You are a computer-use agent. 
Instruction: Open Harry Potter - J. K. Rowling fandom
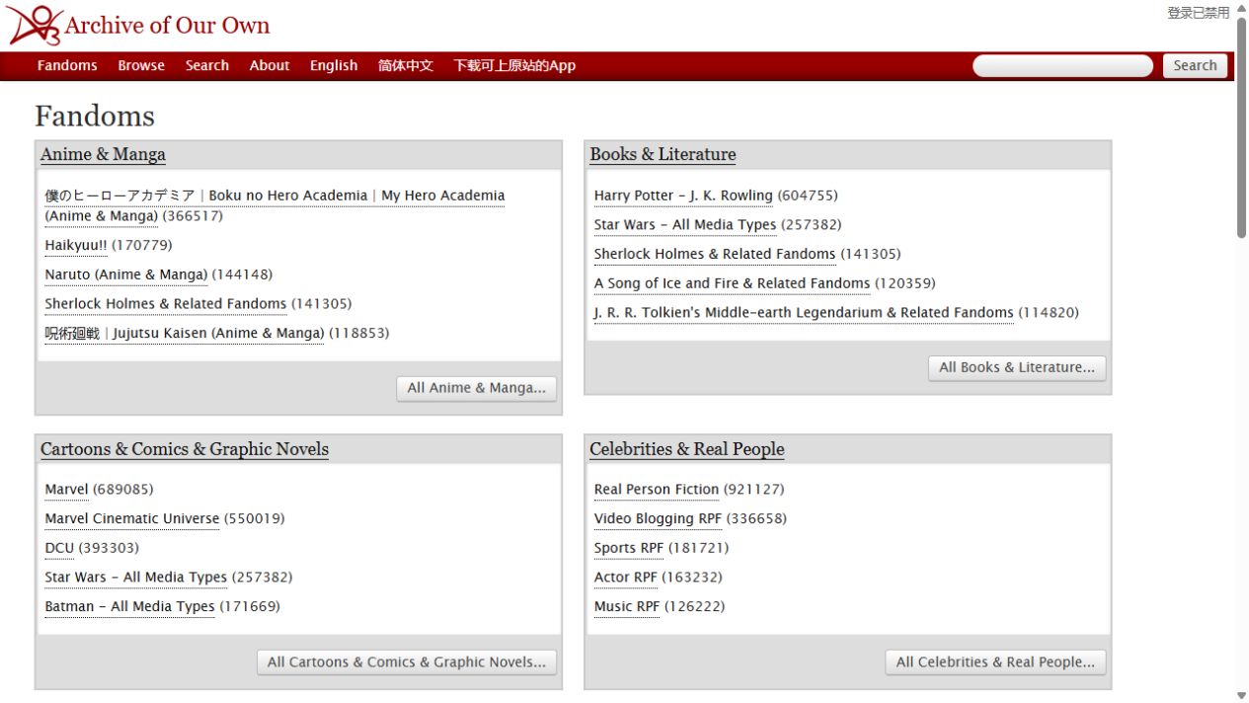coord(683,195)
